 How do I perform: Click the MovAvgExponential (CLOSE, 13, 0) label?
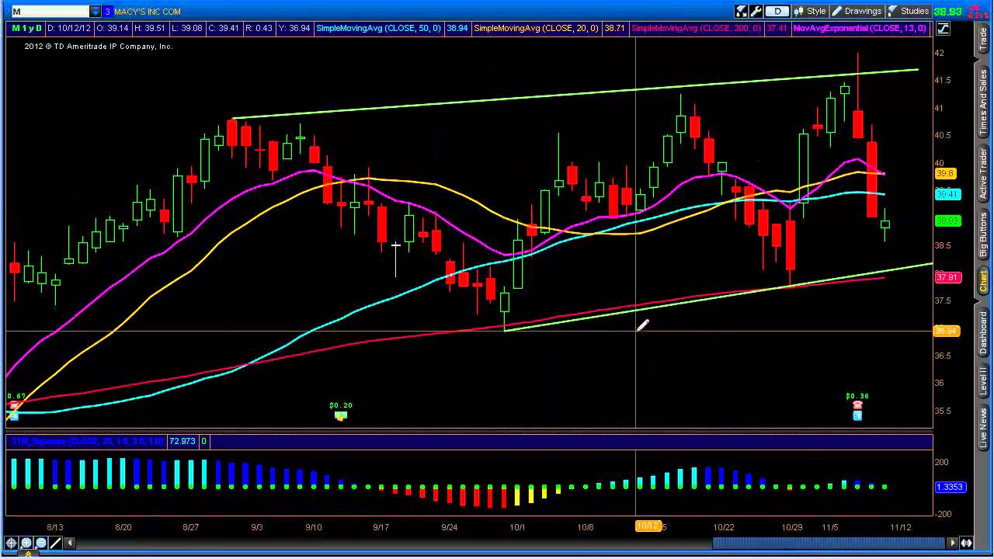pyautogui.click(x=860, y=28)
